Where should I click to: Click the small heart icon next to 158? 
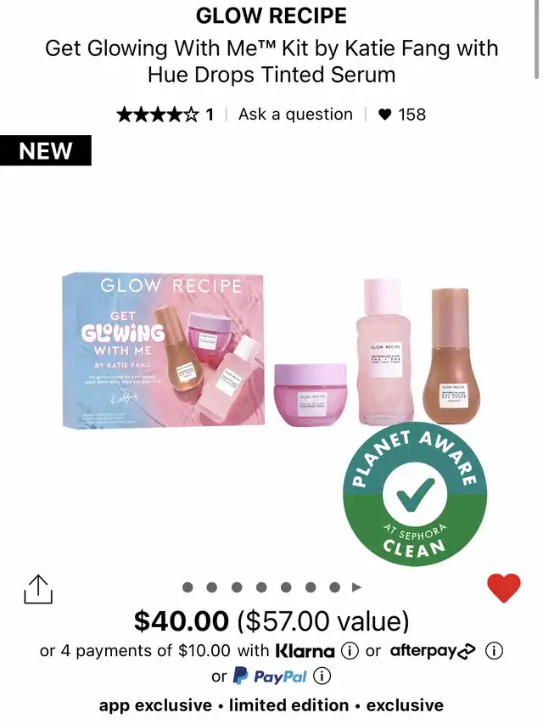tap(384, 114)
